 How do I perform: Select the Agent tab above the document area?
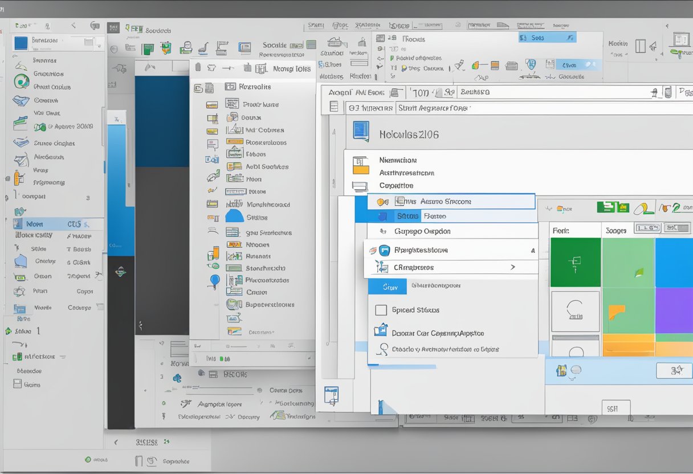click(x=340, y=92)
